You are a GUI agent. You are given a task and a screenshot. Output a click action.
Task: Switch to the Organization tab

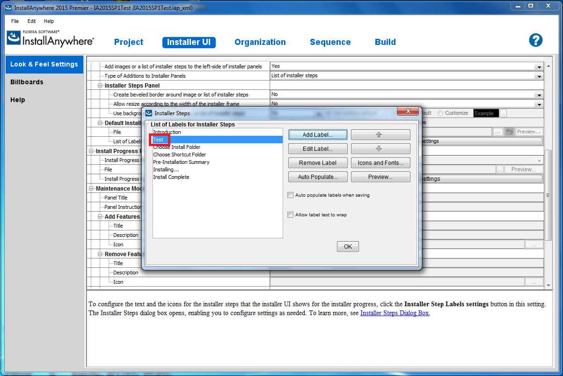point(260,42)
